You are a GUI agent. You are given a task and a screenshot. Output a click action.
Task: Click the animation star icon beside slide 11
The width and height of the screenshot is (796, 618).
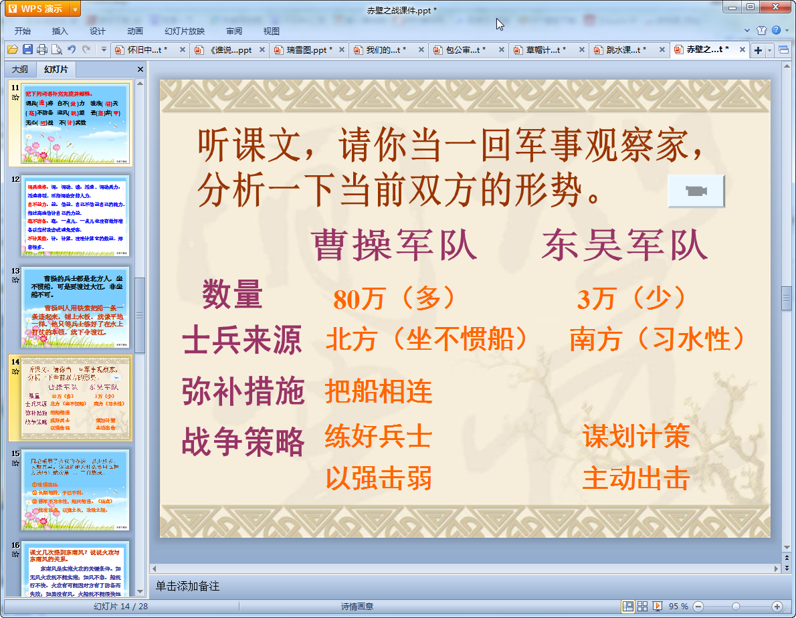pos(15,98)
